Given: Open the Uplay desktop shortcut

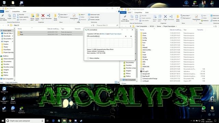Looking at the screenshot, I should pos(13,109).
